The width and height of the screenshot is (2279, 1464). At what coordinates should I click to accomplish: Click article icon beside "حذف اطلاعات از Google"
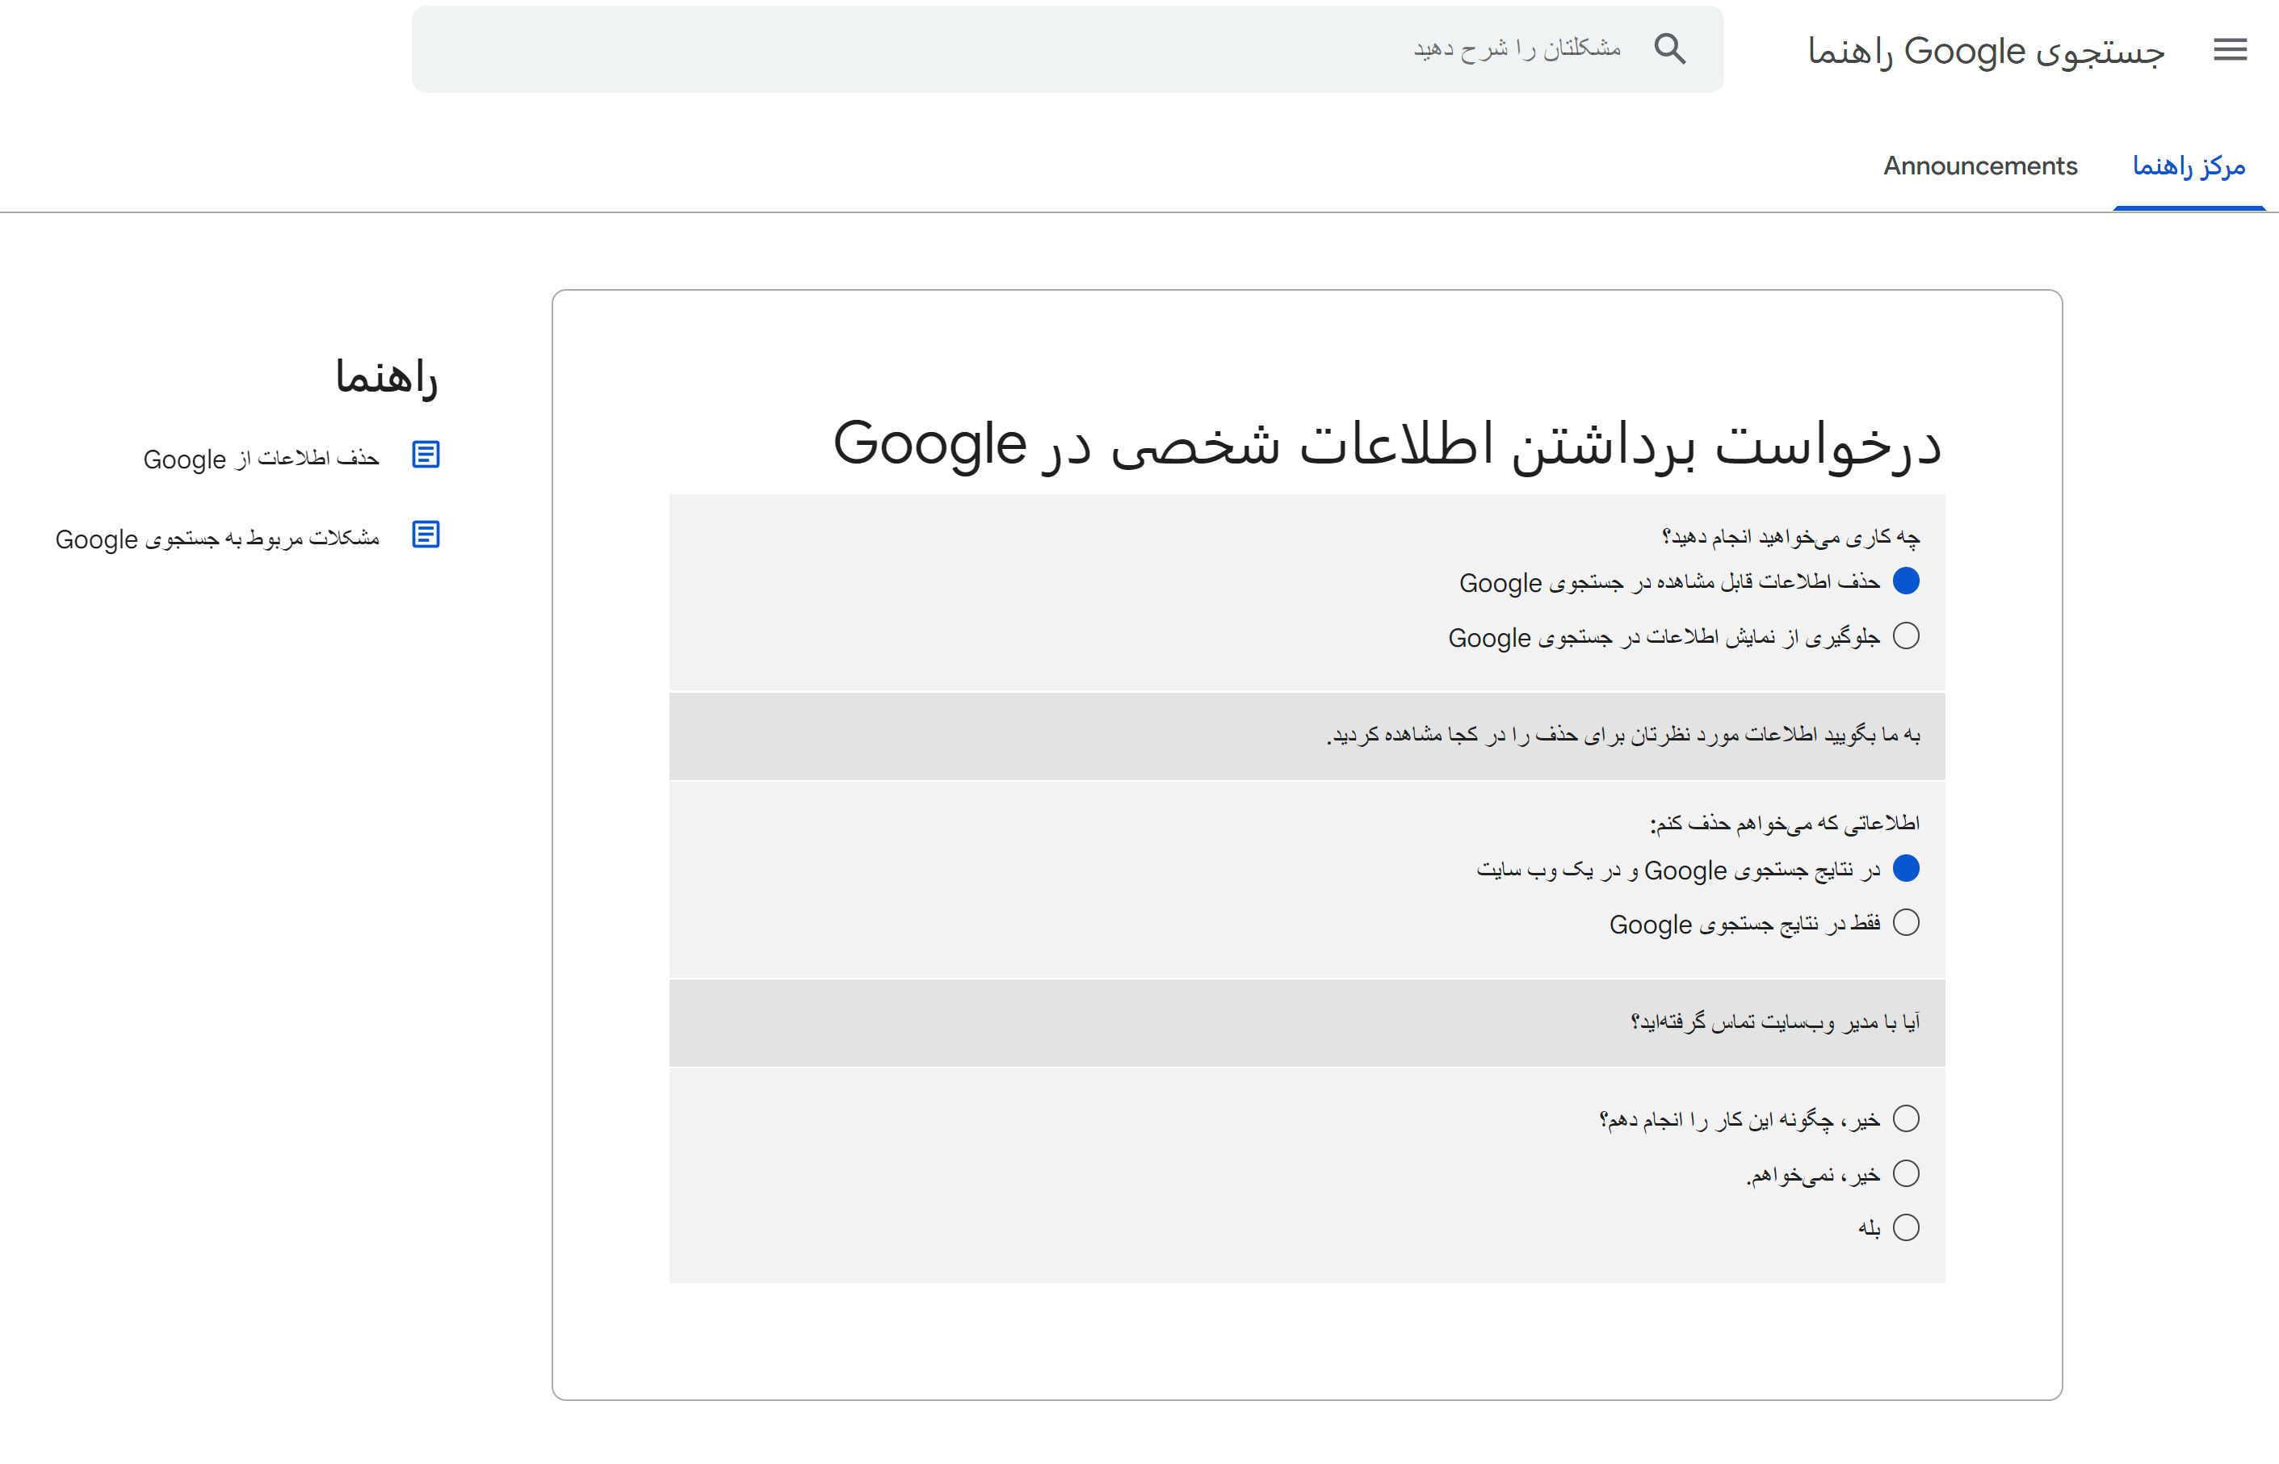point(425,455)
